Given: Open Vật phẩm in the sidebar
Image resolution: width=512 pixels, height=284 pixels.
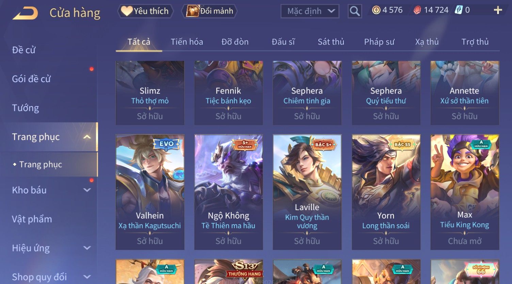Looking at the screenshot, I should point(32,219).
